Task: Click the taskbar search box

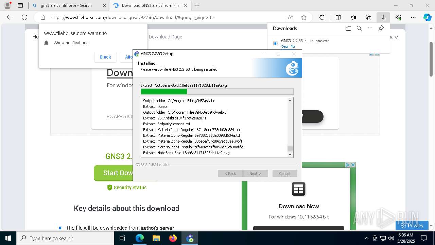Action: [65, 238]
